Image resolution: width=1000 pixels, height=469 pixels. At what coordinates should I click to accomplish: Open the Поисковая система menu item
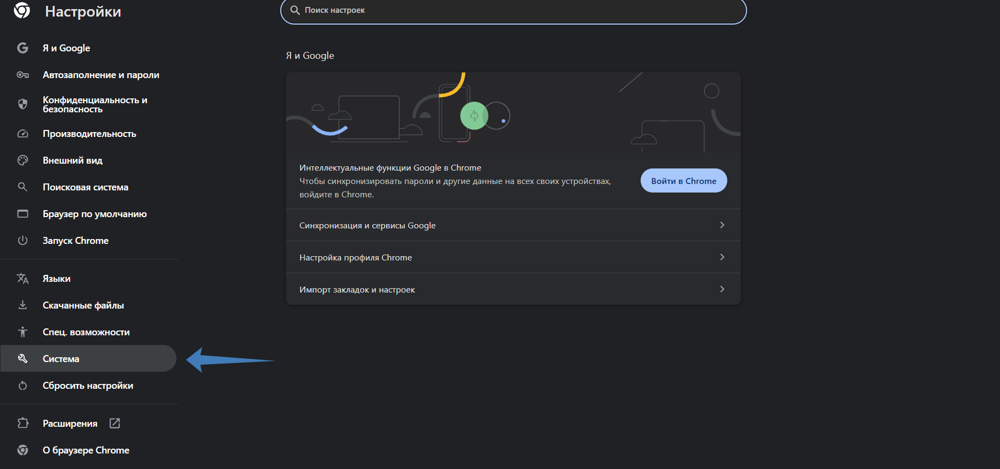coord(86,187)
